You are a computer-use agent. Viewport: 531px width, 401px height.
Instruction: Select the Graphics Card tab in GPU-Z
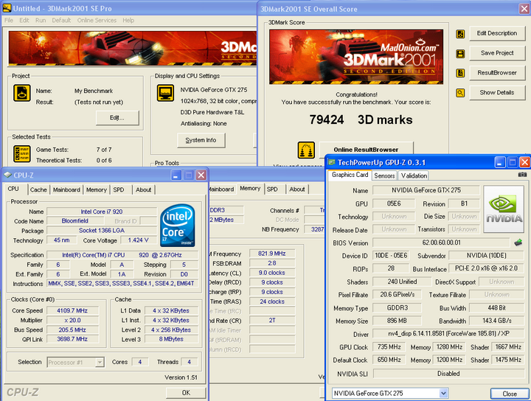[350, 175]
